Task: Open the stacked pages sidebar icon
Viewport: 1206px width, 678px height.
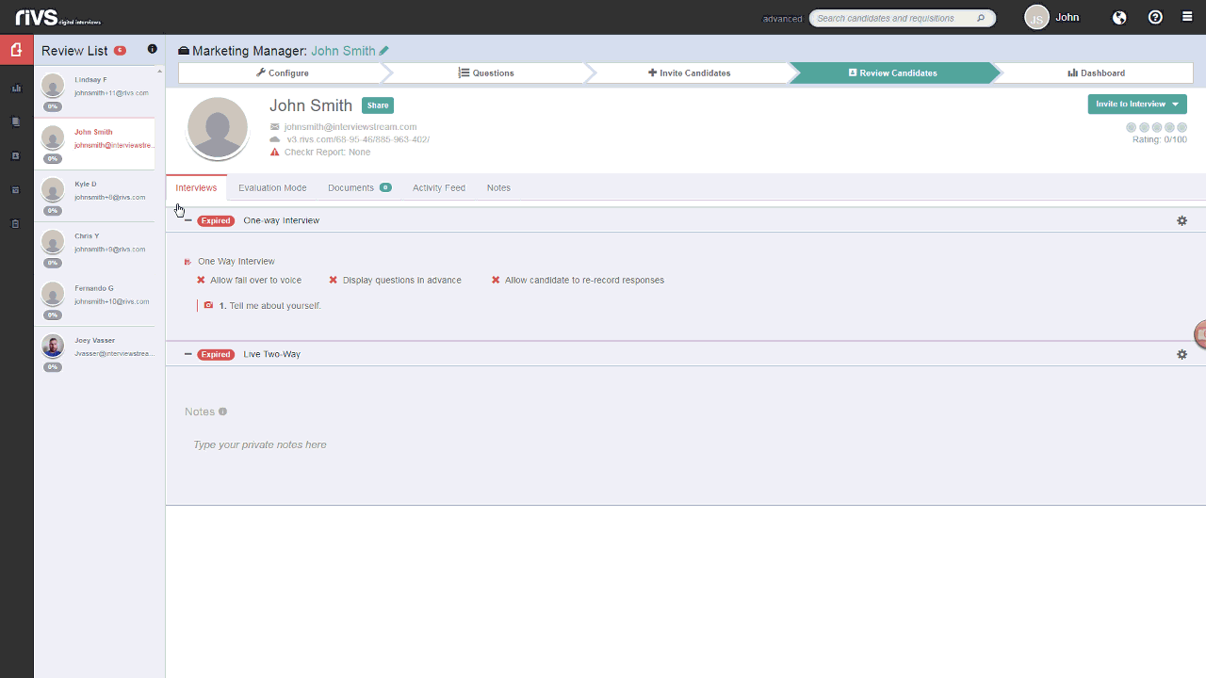Action: pos(16,121)
